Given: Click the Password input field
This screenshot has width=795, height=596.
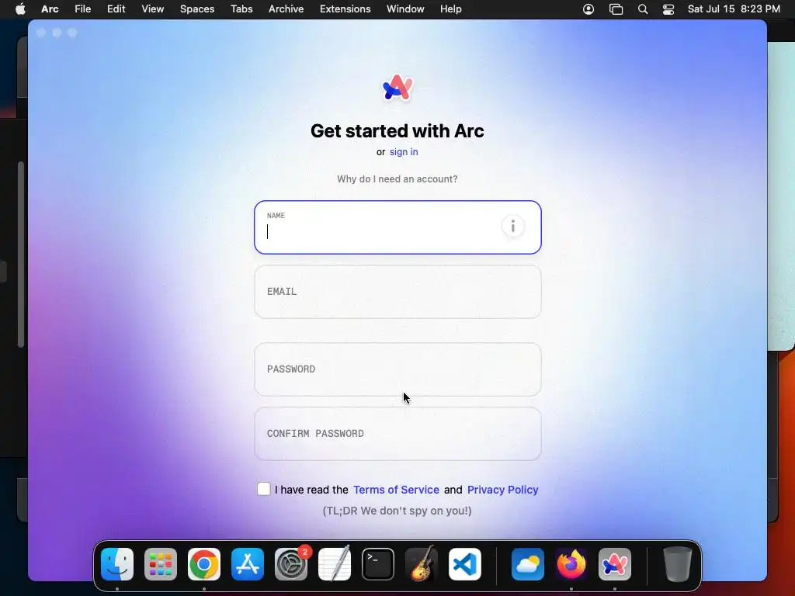Looking at the screenshot, I should (x=397, y=369).
